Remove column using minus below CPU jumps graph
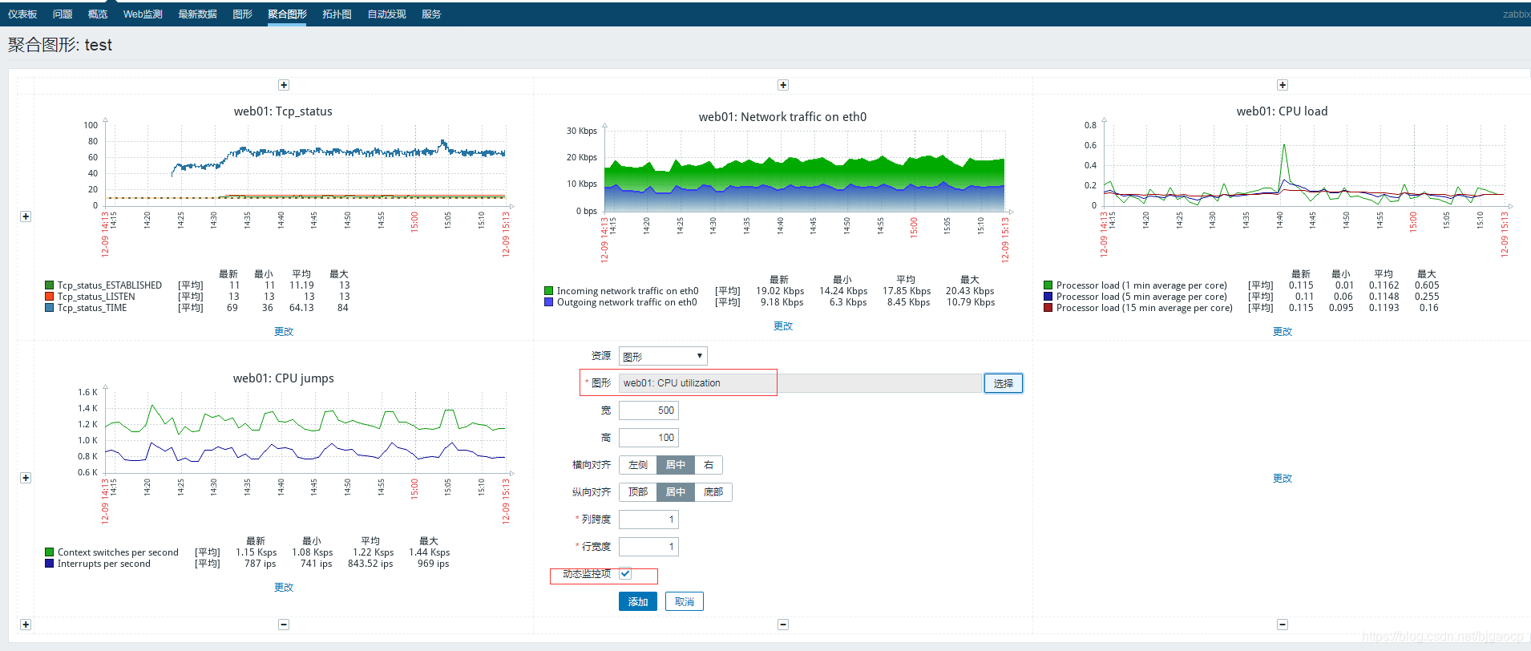This screenshot has height=651, width=1531. pos(284,625)
